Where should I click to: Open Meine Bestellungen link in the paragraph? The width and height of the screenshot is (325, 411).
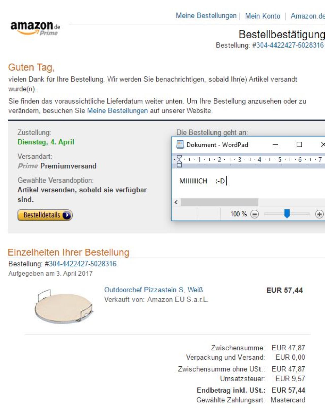[117, 111]
